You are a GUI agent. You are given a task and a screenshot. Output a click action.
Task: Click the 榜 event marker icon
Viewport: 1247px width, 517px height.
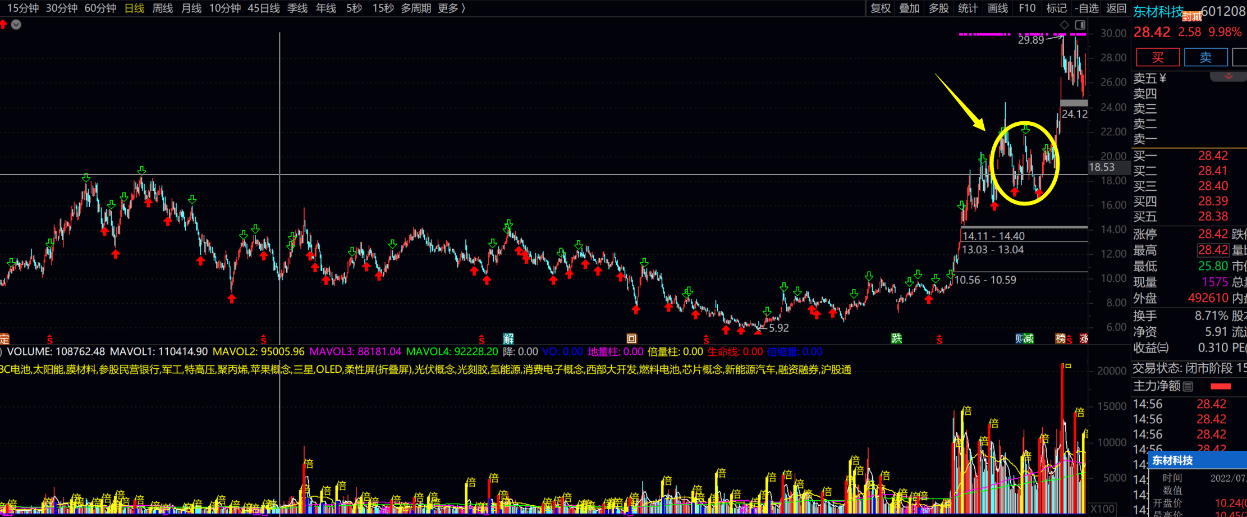1060,338
